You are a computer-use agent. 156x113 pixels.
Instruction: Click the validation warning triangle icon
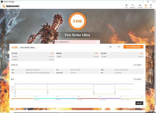click(x=56, y=42)
